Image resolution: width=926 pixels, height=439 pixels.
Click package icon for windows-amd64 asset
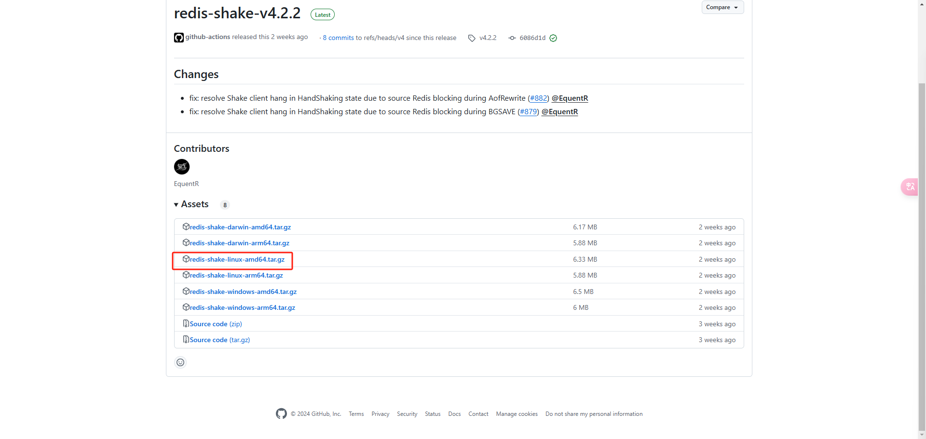click(186, 291)
